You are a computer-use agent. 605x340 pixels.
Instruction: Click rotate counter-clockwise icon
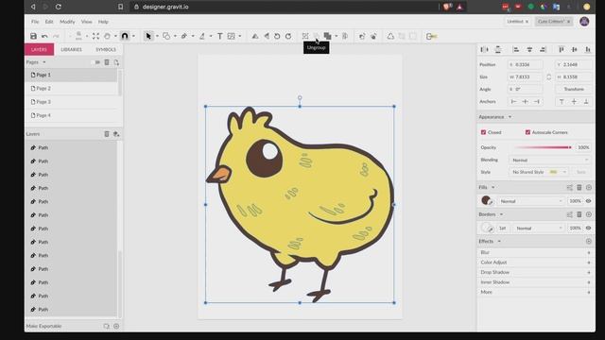(277, 36)
